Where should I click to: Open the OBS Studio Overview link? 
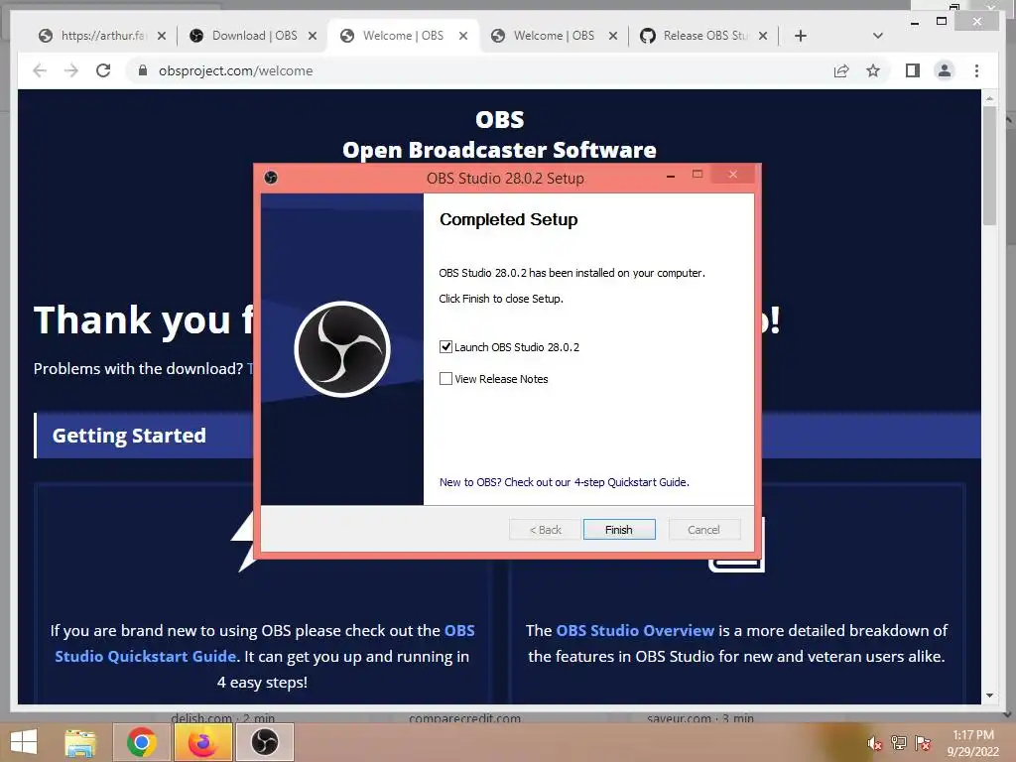pos(635,630)
